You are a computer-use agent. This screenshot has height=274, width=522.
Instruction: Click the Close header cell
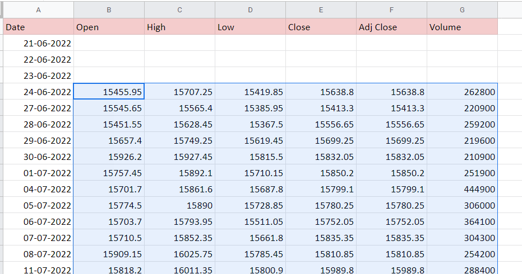[321, 27]
